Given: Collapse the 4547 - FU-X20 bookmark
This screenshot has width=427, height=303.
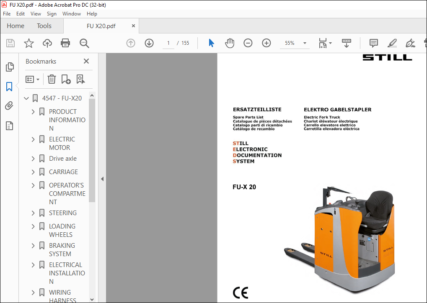Looking at the screenshot, I should 26,98.
